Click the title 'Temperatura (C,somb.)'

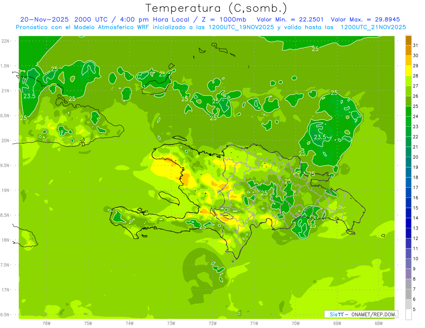pyautogui.click(x=216, y=8)
